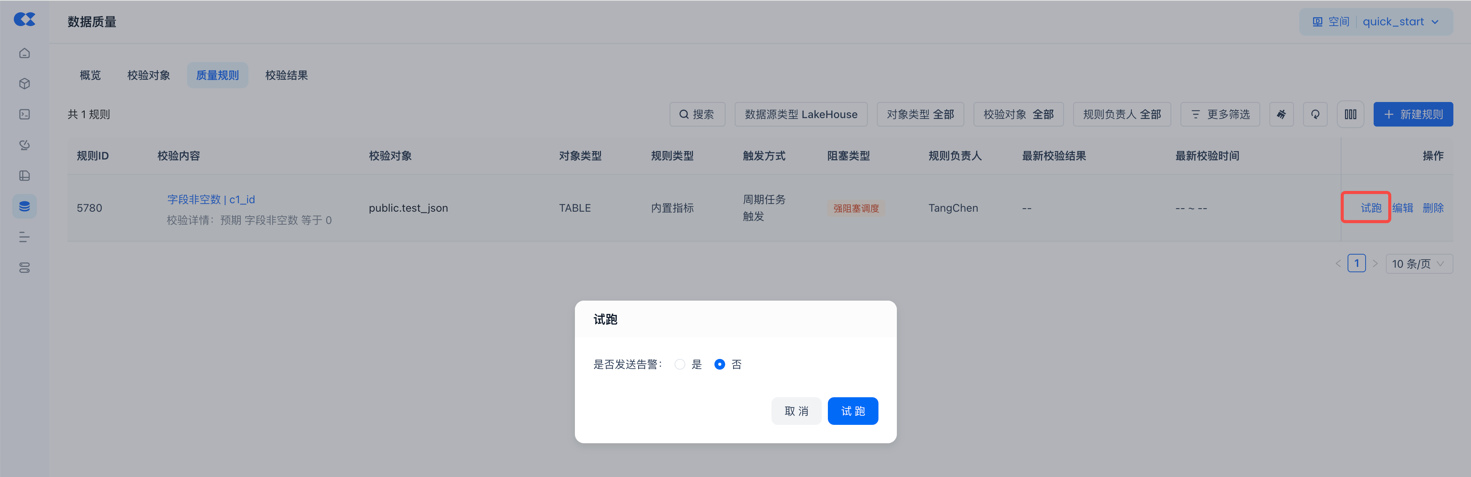Open the terminal console icon in sidebar

pos(25,114)
